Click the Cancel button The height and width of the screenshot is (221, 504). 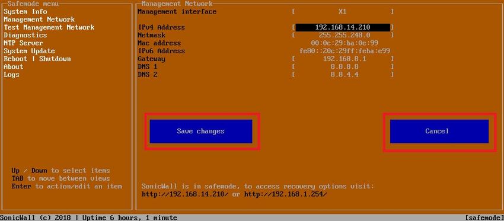[x=439, y=132]
